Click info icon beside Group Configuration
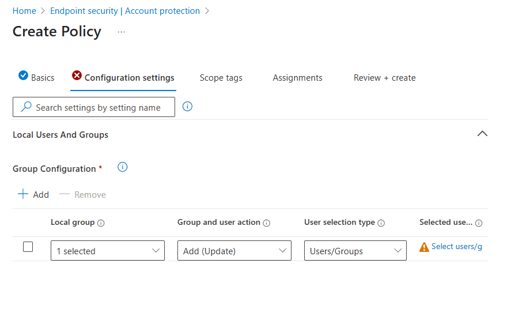The image size is (515, 309). [x=122, y=167]
